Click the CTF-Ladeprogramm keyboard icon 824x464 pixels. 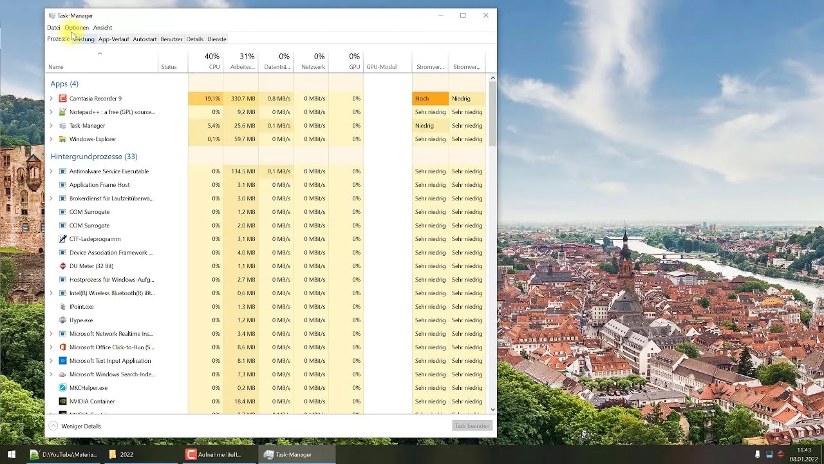coord(62,238)
